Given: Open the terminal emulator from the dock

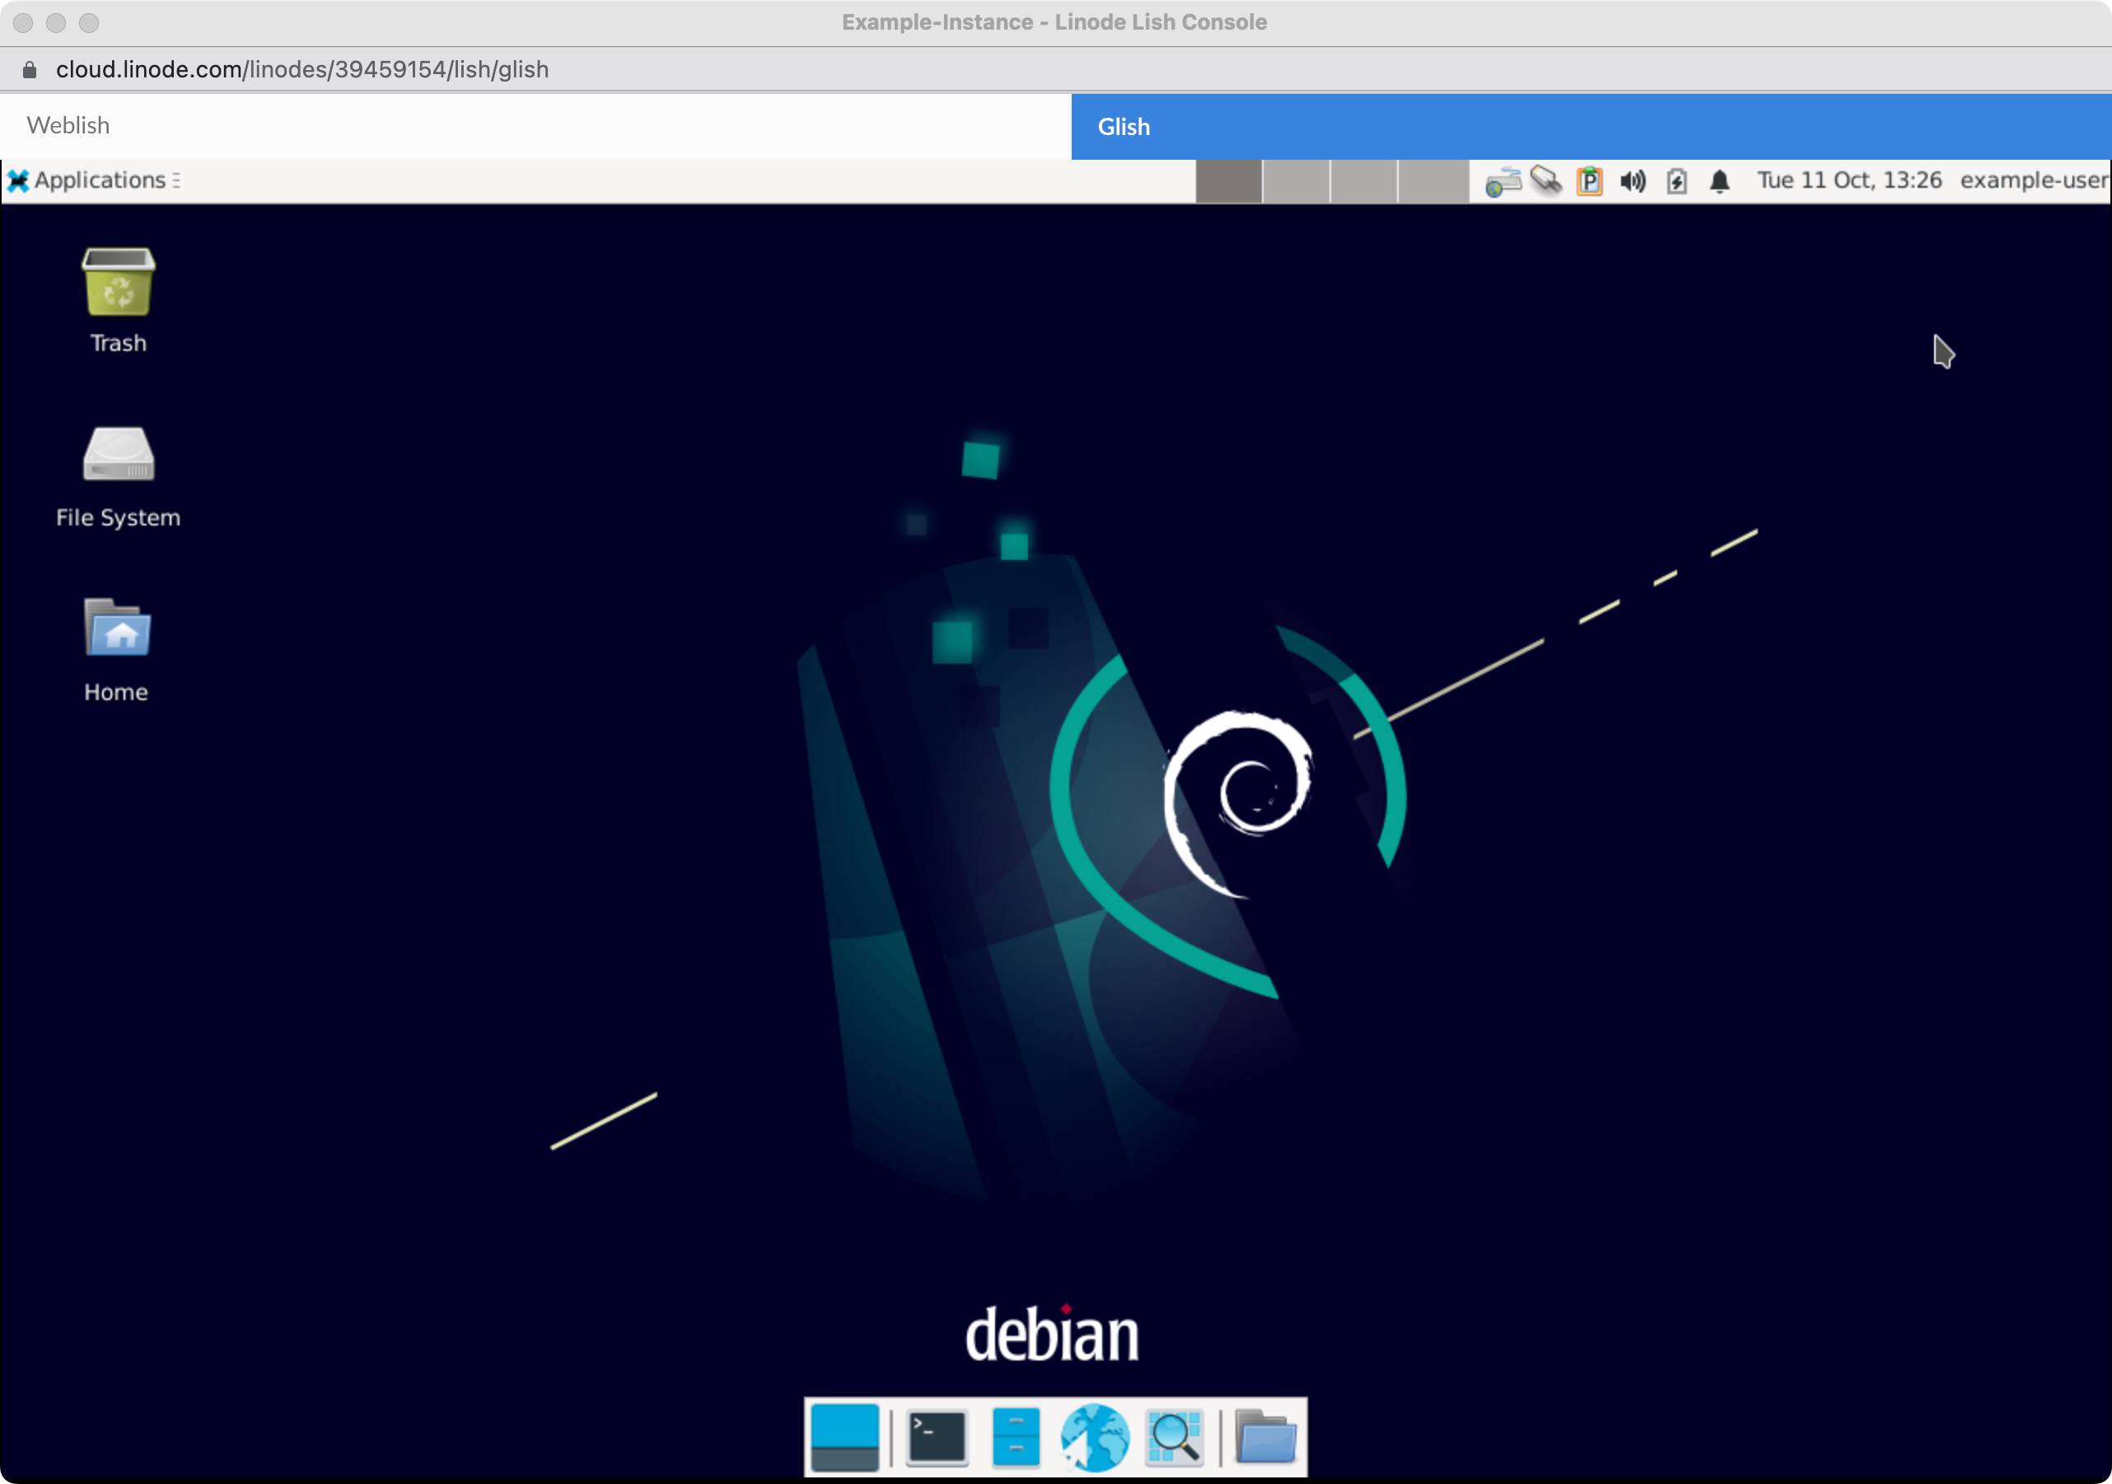Looking at the screenshot, I should tap(936, 1435).
